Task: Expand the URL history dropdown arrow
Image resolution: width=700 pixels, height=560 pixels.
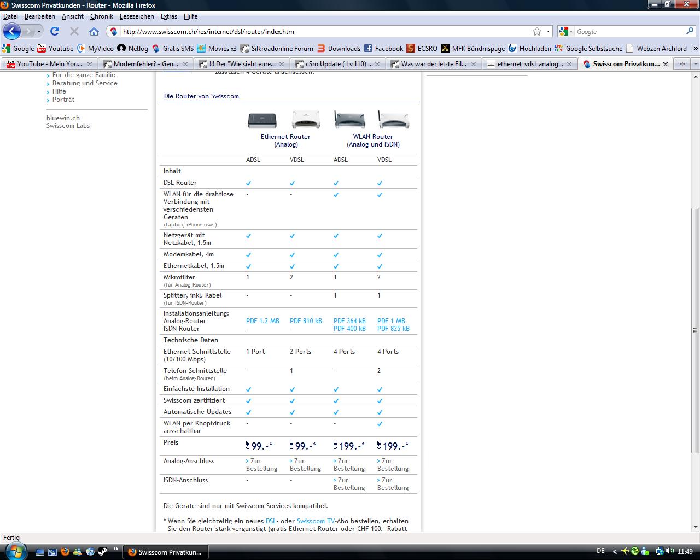Action: coord(548,31)
